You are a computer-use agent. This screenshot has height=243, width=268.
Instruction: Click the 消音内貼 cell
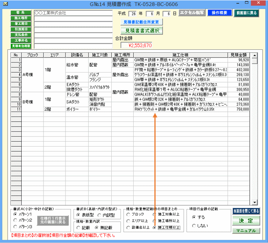100,104
